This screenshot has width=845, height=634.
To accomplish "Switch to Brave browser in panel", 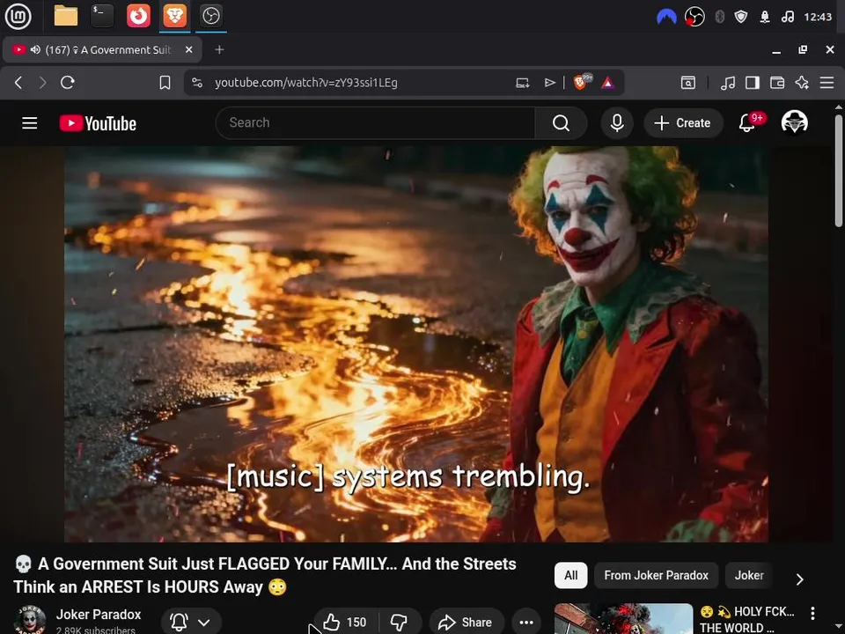I will 174,16.
